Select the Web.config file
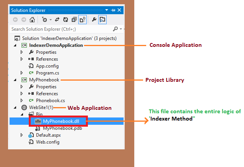 tap(48, 142)
